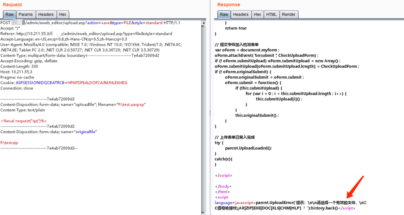Click the 'for (var i = 0' loop line
The image size is (404, 215).
coord(296,94)
